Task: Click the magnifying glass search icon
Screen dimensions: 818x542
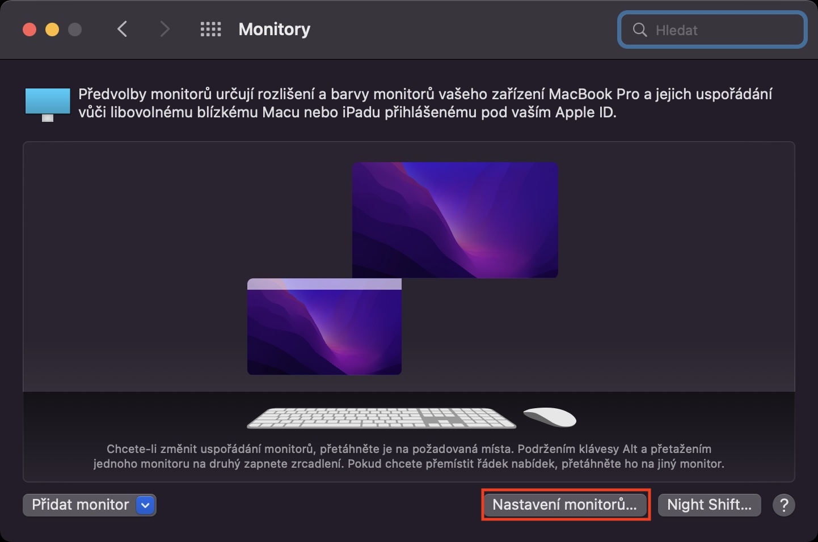Action: (x=640, y=30)
